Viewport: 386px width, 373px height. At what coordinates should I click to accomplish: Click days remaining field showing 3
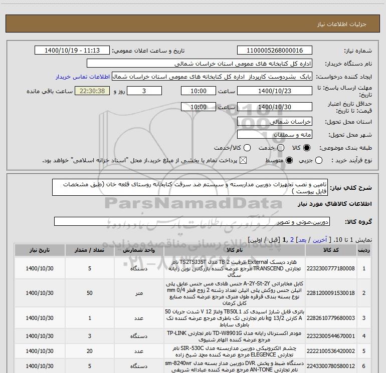[144, 91]
